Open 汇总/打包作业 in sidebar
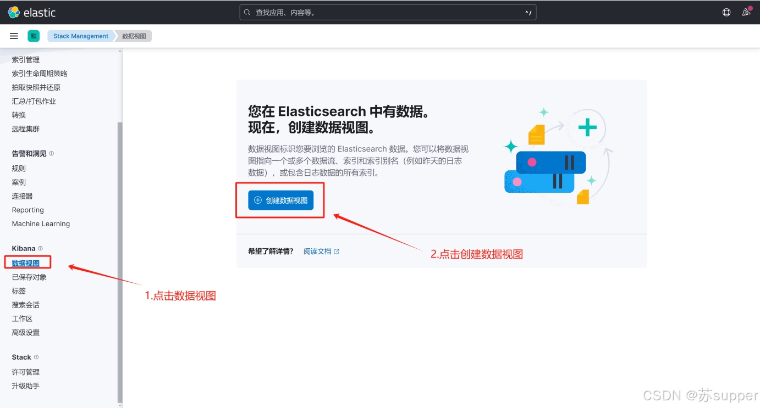The height and width of the screenshot is (408, 760). [34, 101]
